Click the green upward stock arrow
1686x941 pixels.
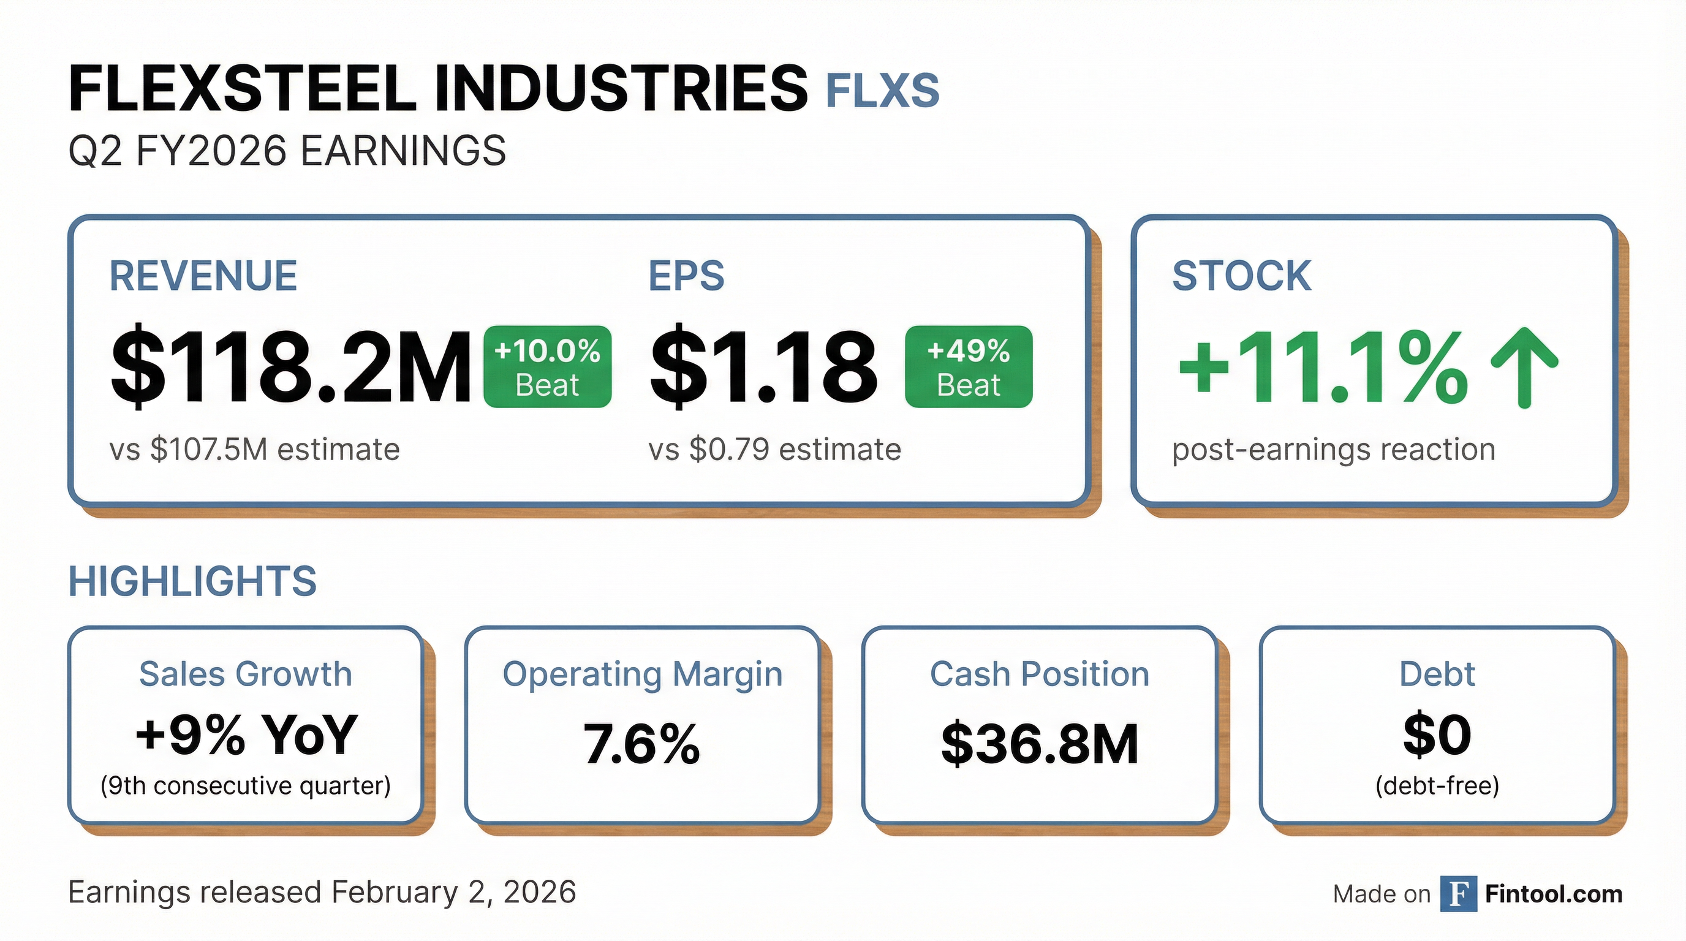pyautogui.click(x=1524, y=367)
